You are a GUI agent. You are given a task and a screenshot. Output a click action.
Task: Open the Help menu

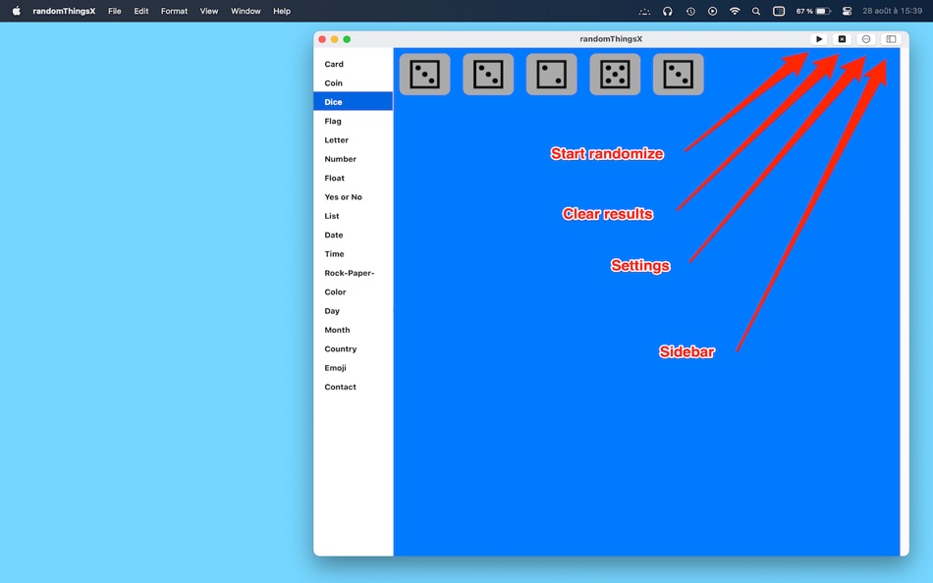(282, 11)
